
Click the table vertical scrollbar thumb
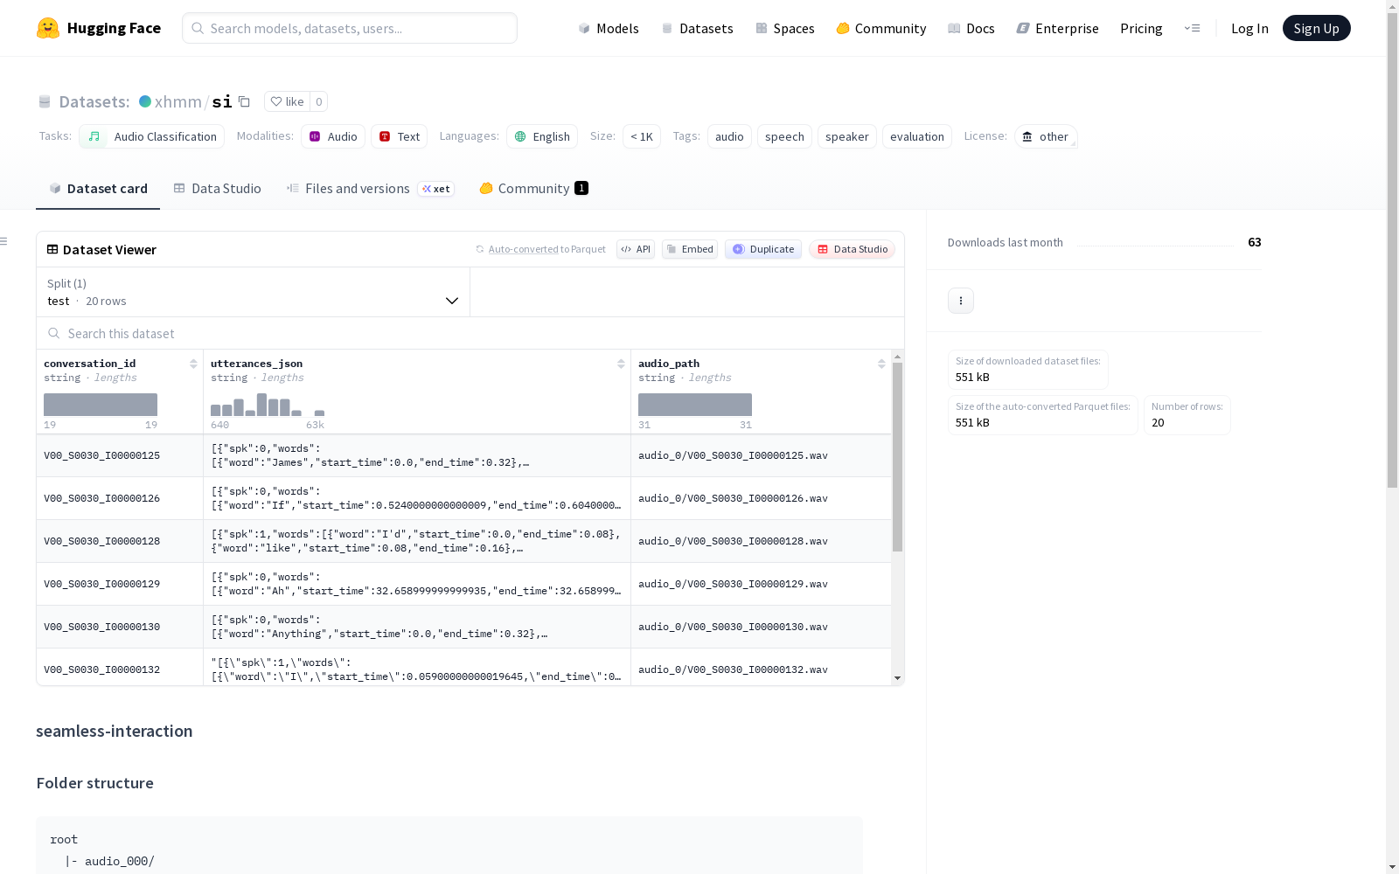pyautogui.click(x=897, y=457)
